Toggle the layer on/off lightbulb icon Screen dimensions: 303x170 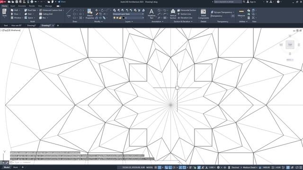[115, 18]
